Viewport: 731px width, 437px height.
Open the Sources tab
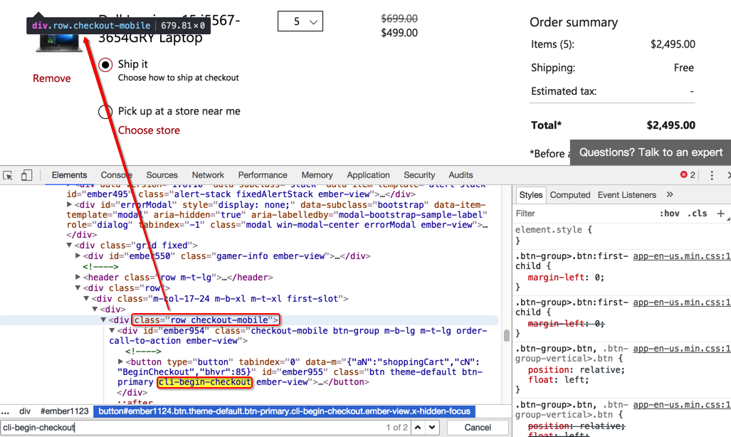click(x=162, y=175)
